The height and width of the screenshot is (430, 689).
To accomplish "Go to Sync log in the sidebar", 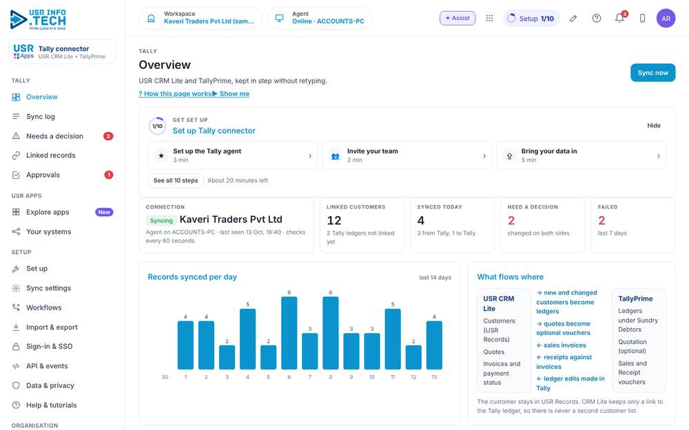I will tap(63, 116).
